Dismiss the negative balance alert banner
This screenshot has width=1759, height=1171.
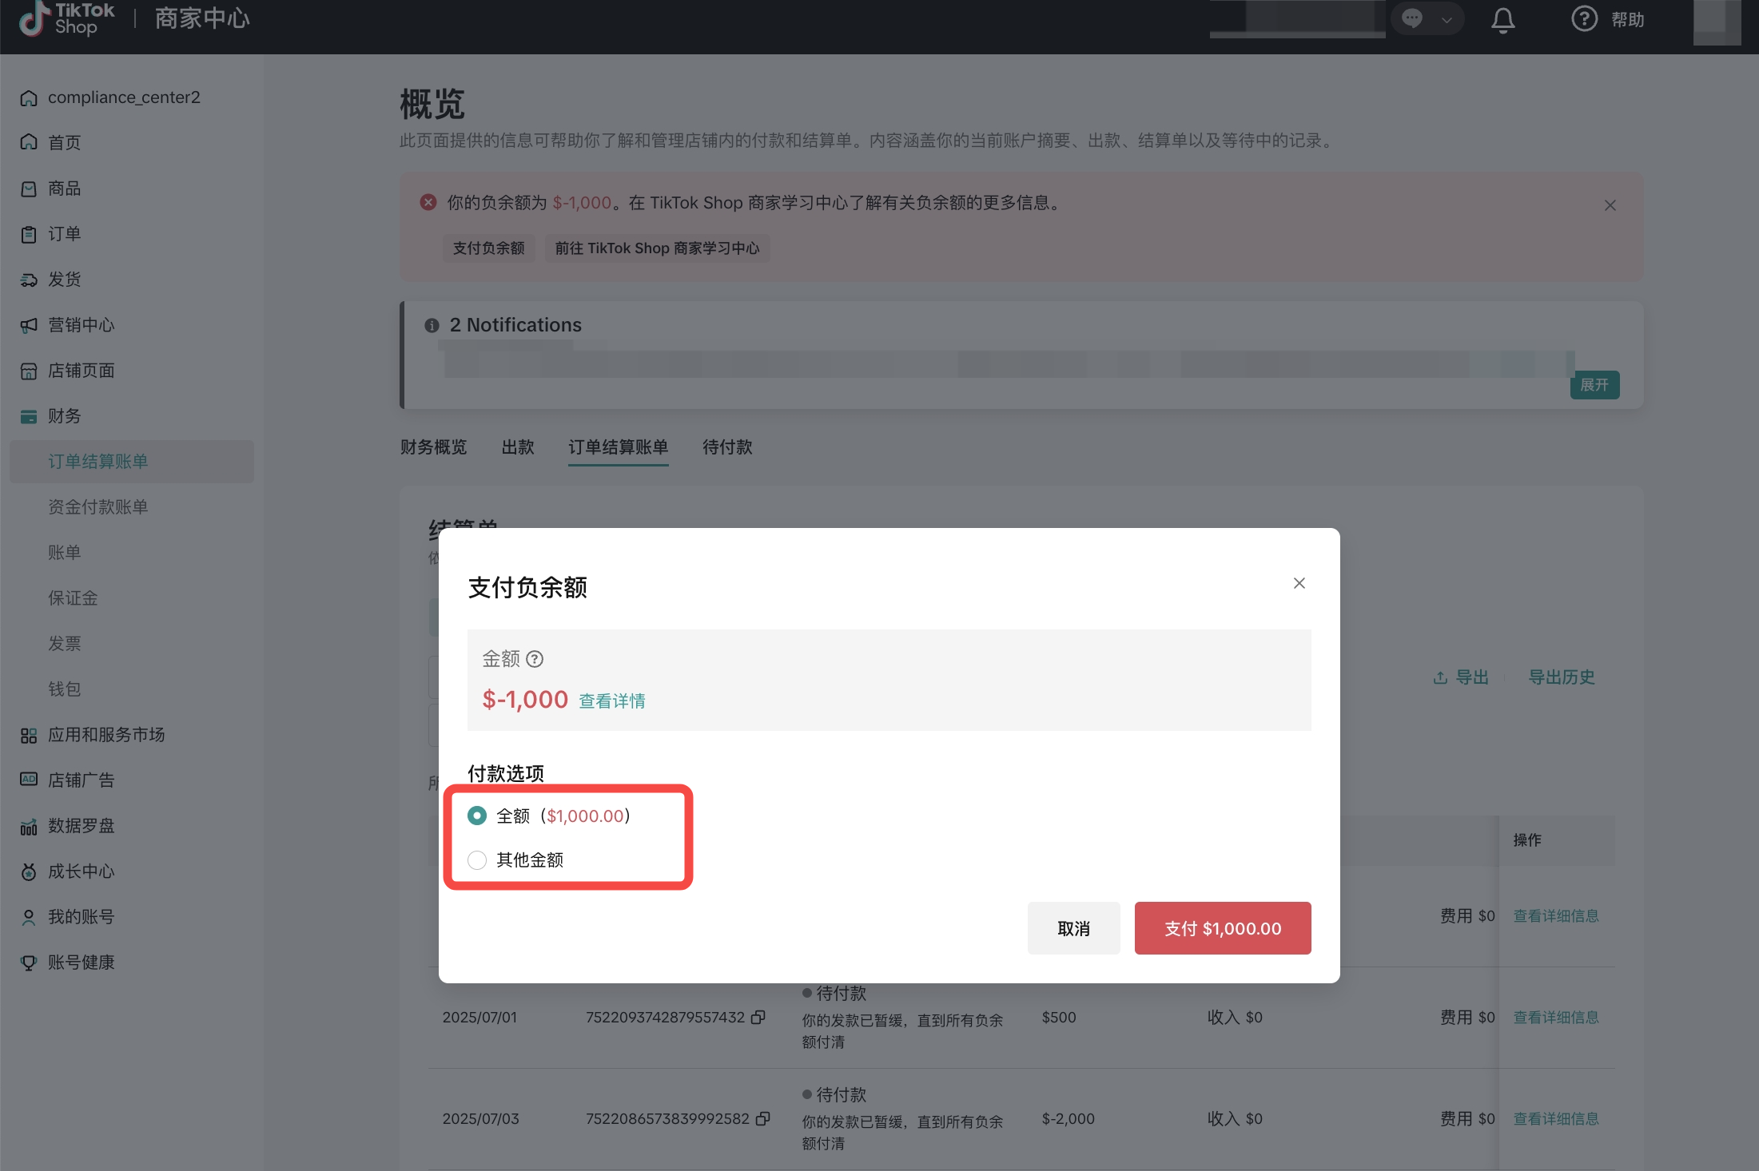[1610, 205]
